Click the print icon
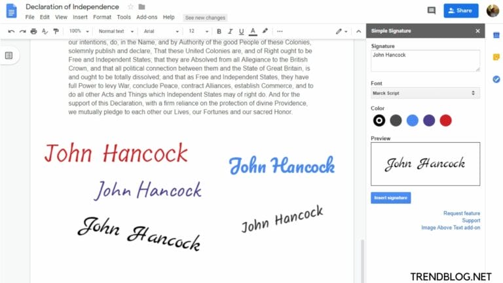Image resolution: width=503 pixels, height=283 pixels. click(x=33, y=31)
